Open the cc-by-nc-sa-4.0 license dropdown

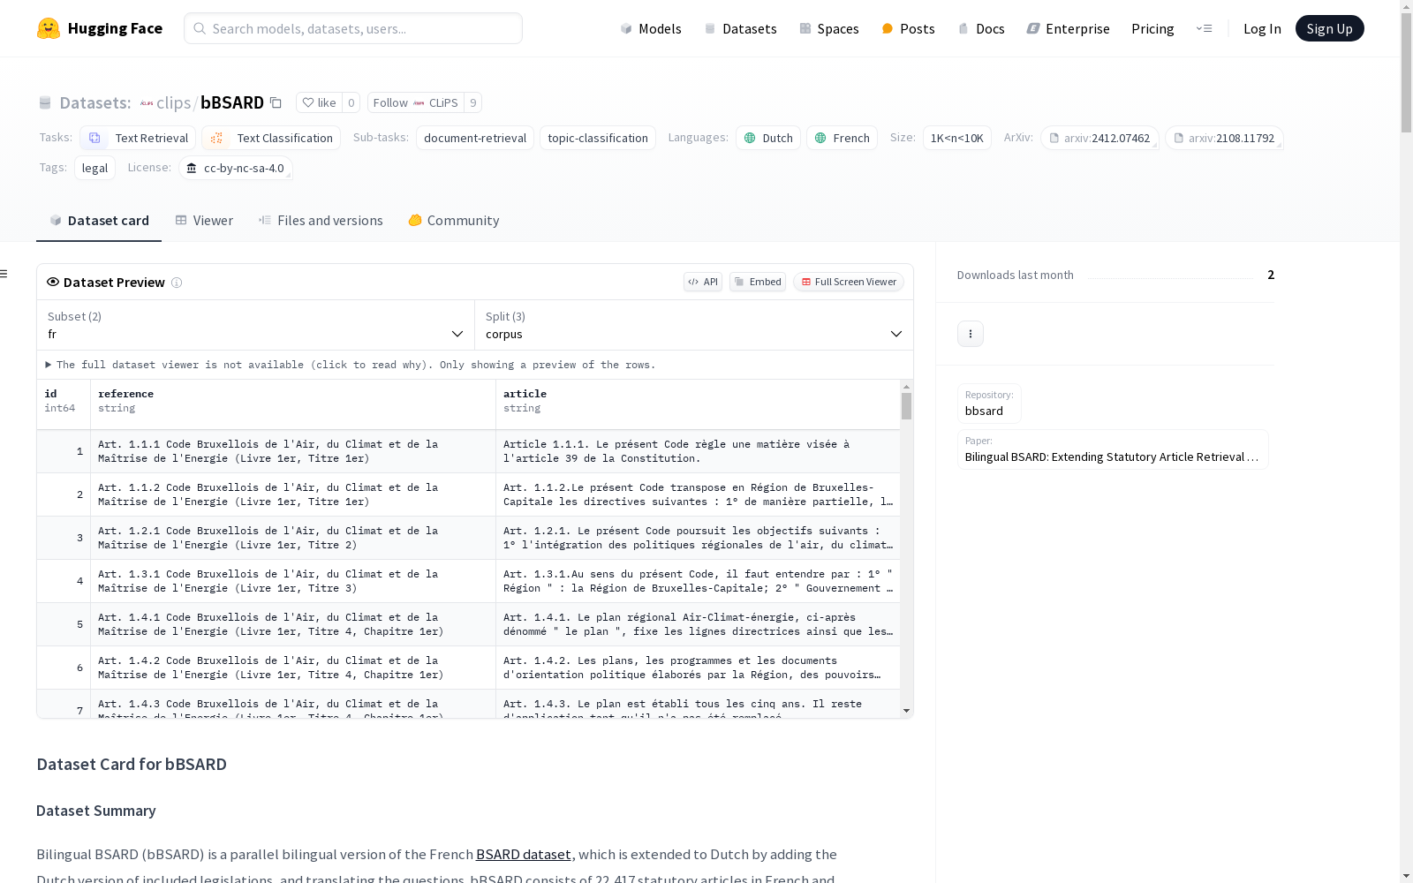235,168
